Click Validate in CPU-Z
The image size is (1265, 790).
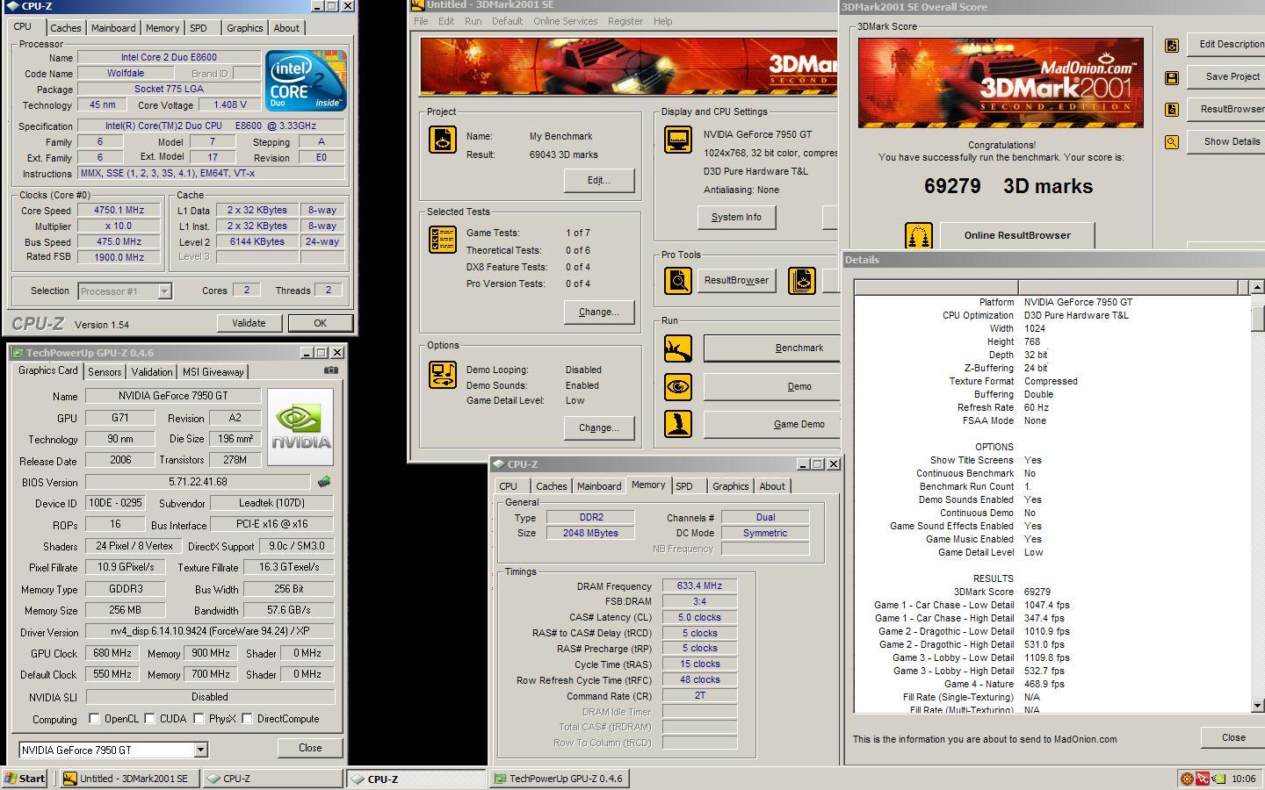tap(249, 323)
